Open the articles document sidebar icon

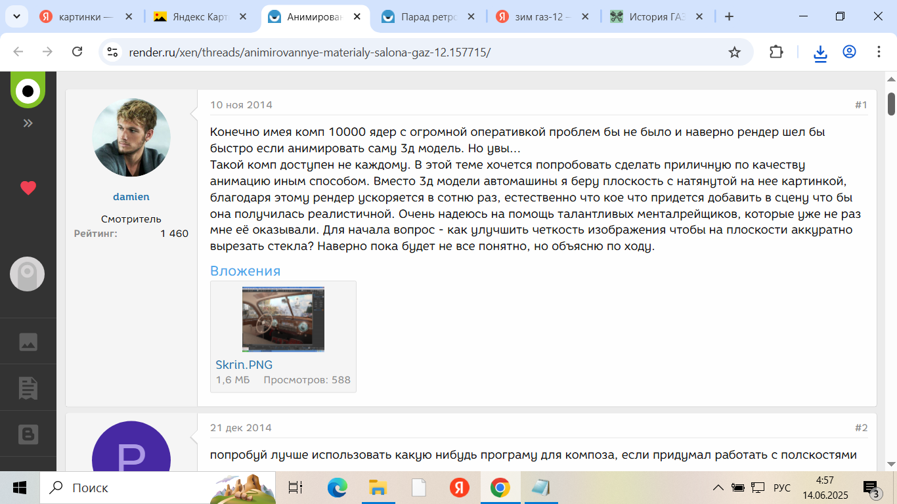click(28, 388)
